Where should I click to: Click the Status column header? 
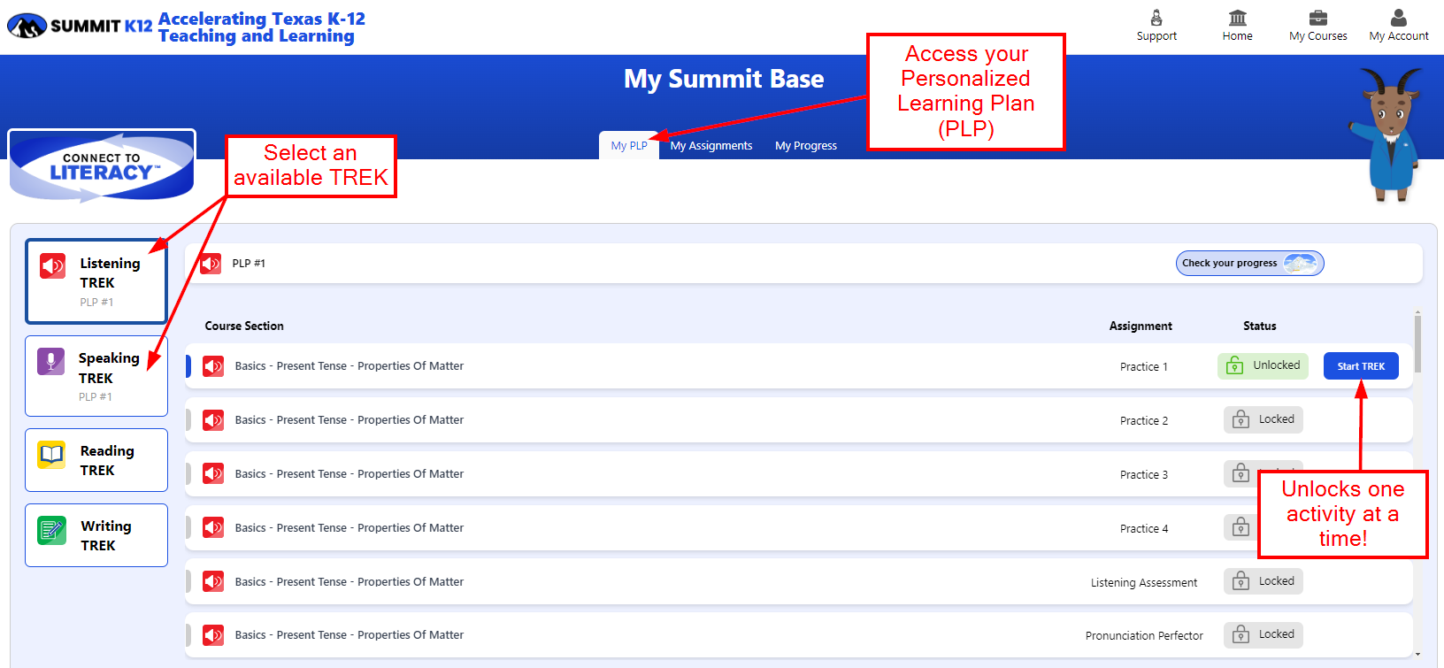pos(1260,326)
